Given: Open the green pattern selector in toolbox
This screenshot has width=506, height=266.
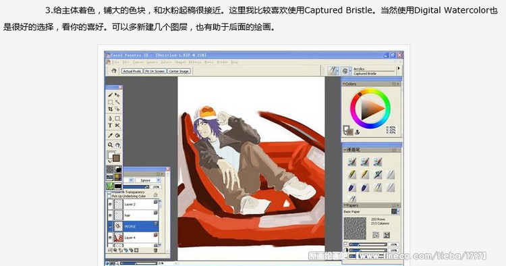Looking at the screenshot, I should [x=110, y=186].
